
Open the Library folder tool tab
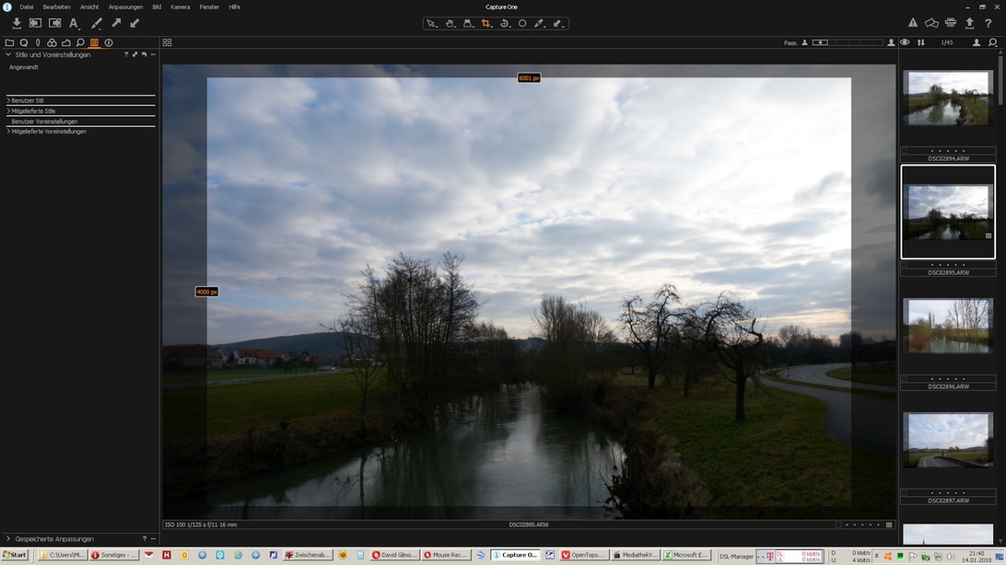[x=9, y=42]
